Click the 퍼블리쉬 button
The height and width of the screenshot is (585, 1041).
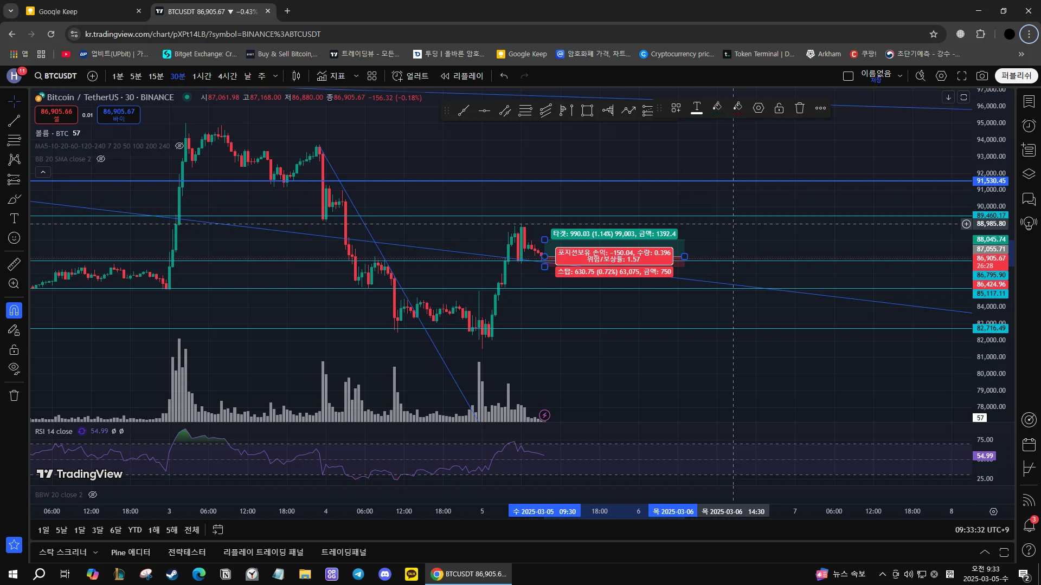pyautogui.click(x=1016, y=76)
